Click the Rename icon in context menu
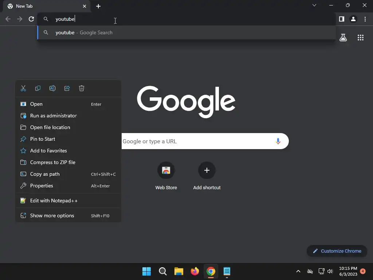 [x=52, y=88]
